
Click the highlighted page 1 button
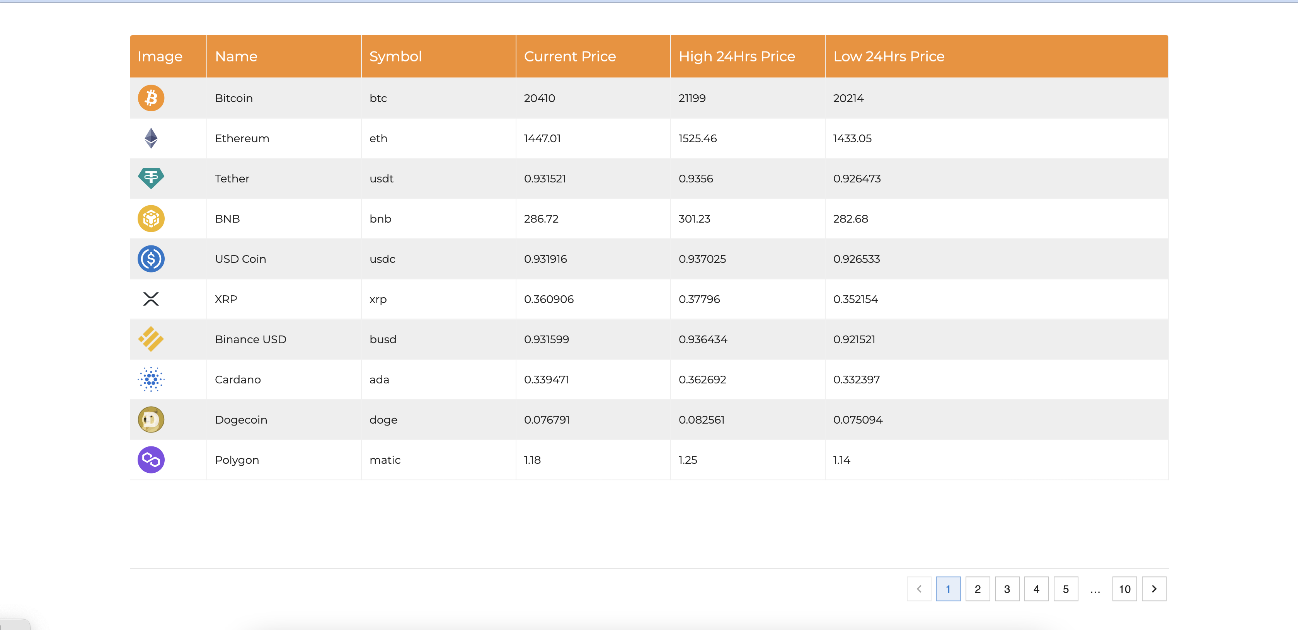948,589
